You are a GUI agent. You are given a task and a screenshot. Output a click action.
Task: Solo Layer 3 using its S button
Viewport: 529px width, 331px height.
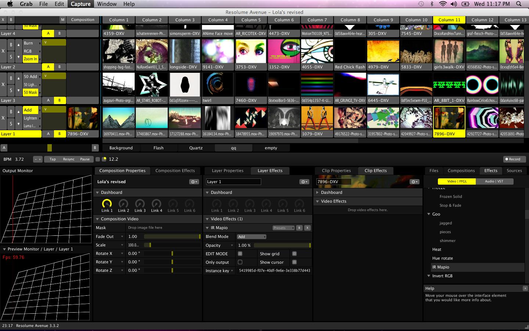(11, 90)
